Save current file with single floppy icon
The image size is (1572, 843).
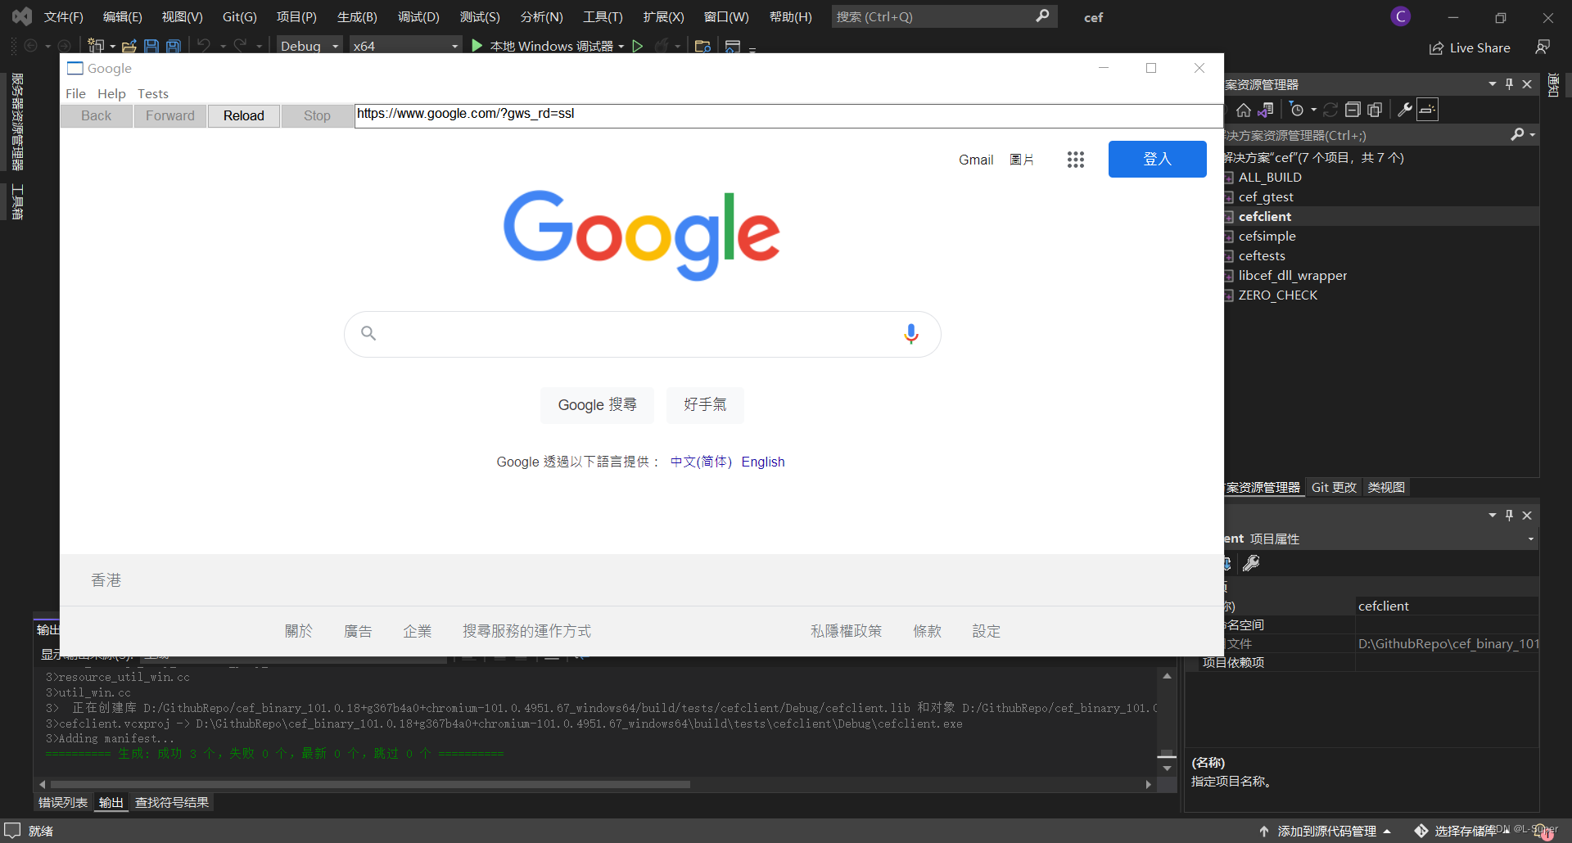point(151,46)
